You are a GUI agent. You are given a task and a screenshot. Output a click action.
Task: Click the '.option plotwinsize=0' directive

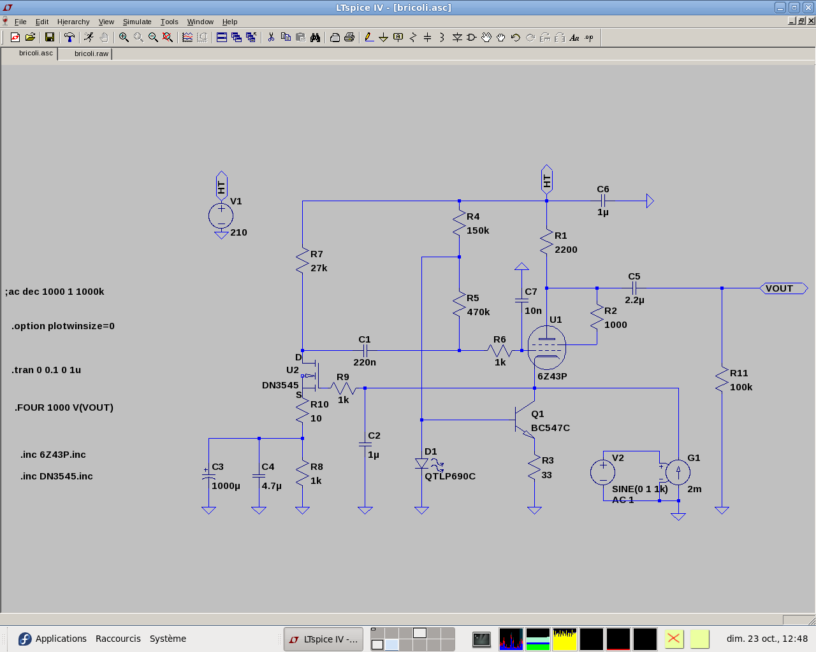(62, 326)
